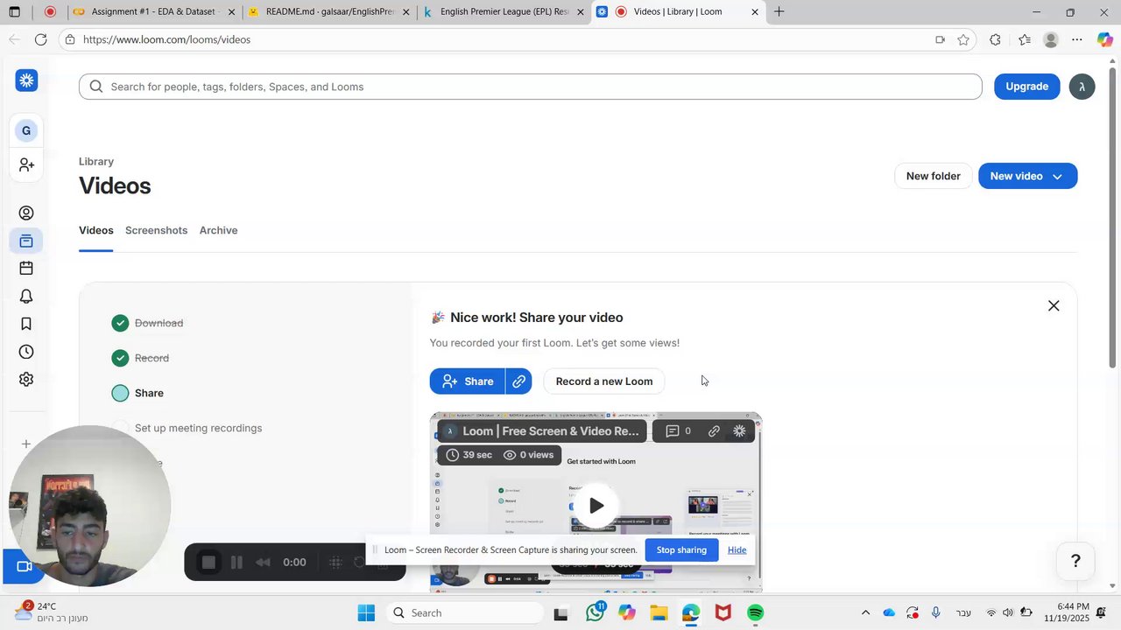The image size is (1121, 630).
Task: Open the Edge favorites list icon
Action: click(1025, 39)
